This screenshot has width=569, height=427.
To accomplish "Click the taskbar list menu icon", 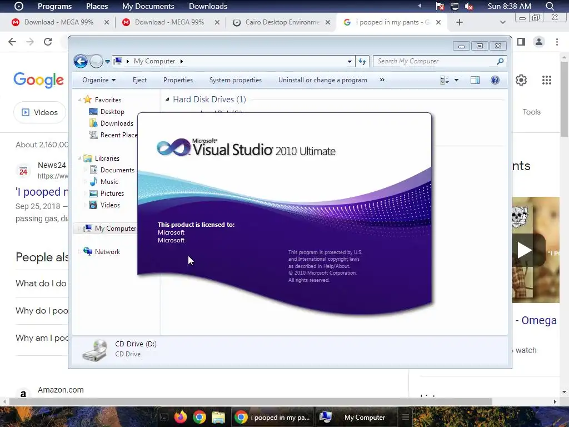I will pyautogui.click(x=405, y=417).
